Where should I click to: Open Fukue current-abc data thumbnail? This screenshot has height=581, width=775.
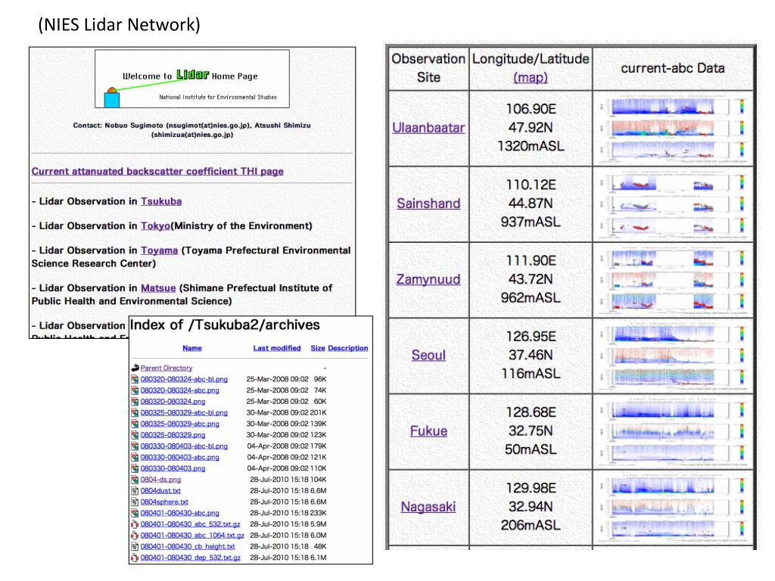[673, 432]
